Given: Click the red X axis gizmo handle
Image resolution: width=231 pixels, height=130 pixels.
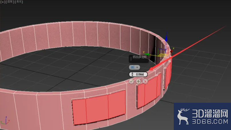Looking at the screenshot, I should (171, 51).
